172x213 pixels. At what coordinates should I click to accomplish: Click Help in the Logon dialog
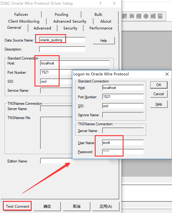tap(159, 104)
